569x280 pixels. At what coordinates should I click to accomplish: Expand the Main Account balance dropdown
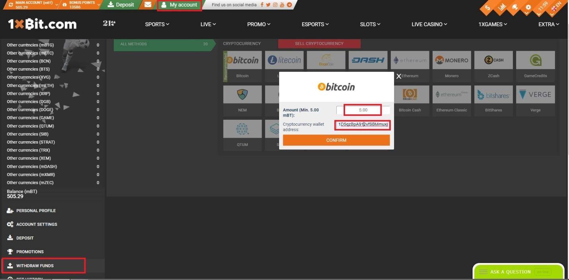point(57,5)
